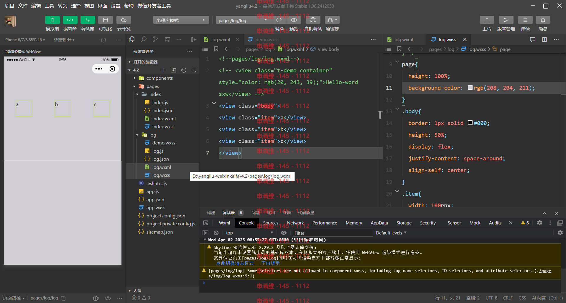Viewport: 566px width, 303px height.
Task: Clear the console with the ban icon
Action: coord(216,233)
